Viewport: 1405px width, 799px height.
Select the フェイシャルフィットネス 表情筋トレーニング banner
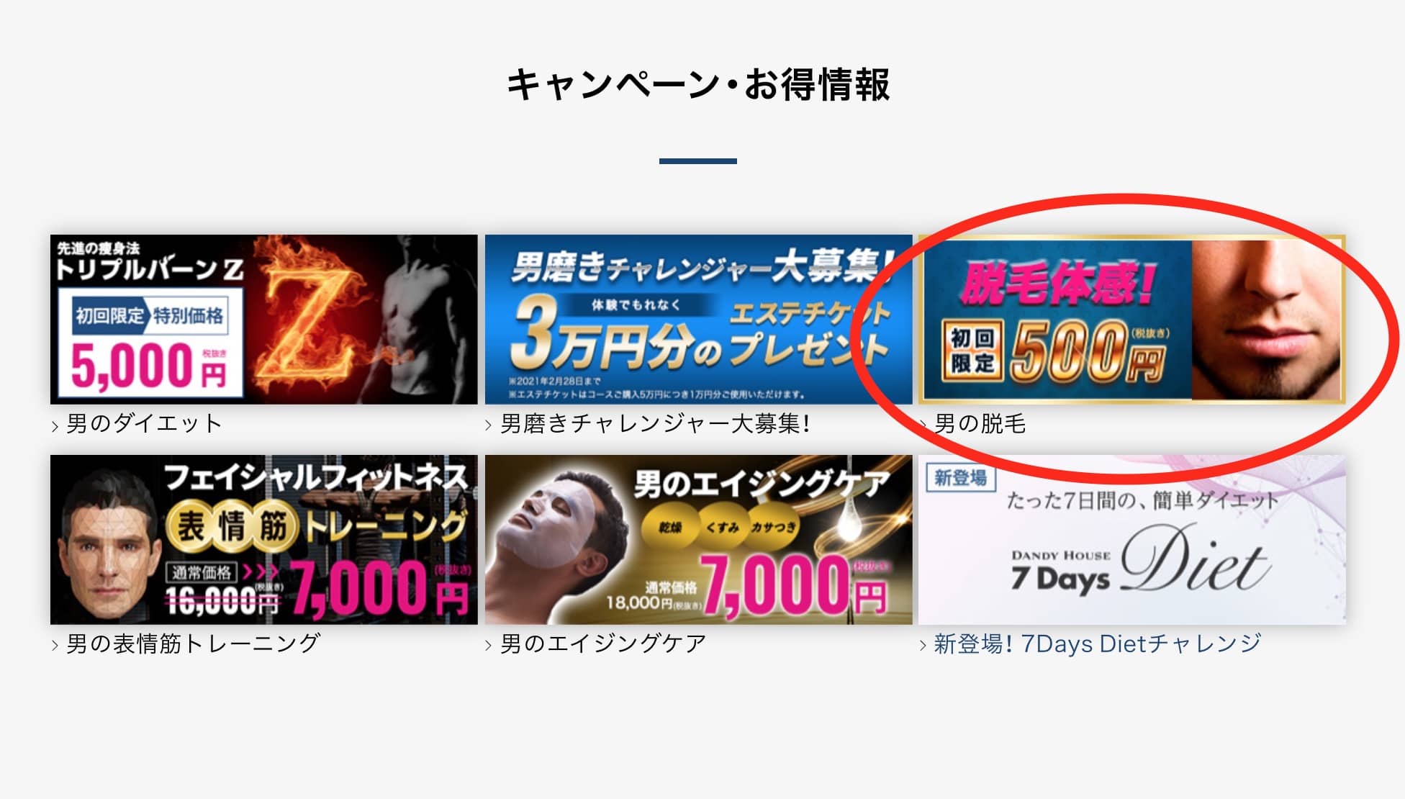pyautogui.click(x=263, y=539)
